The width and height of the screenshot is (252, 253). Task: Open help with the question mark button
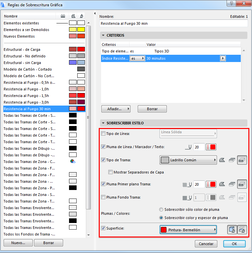[x=231, y=3]
